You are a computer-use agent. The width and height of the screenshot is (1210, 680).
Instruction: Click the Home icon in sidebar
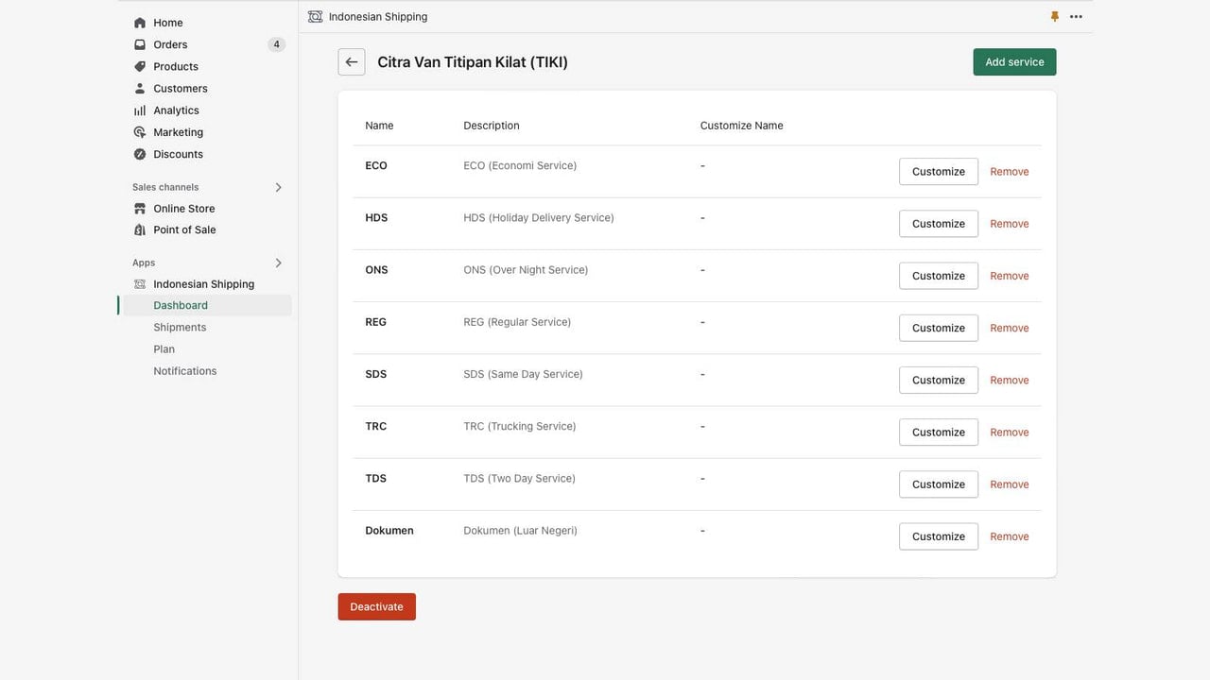coord(140,23)
